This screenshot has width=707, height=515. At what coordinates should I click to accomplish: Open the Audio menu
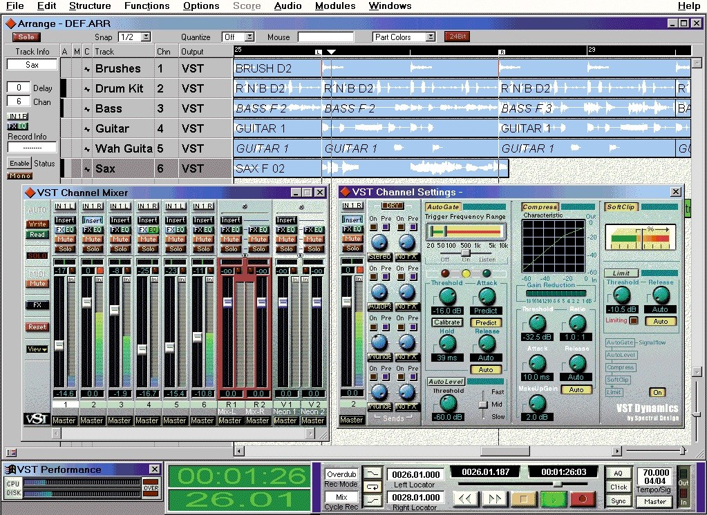287,6
